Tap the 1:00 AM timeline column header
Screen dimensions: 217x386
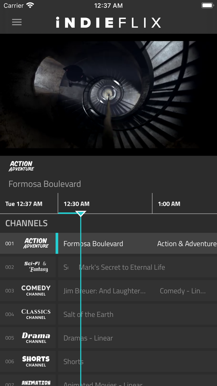pyautogui.click(x=169, y=204)
